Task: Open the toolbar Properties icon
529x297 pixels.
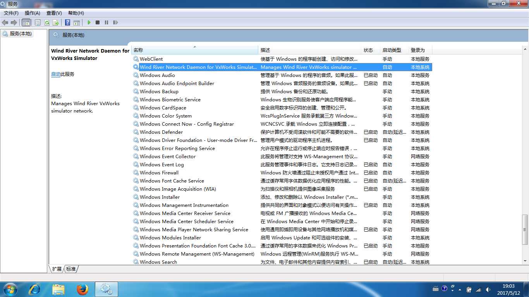Action: (38, 22)
